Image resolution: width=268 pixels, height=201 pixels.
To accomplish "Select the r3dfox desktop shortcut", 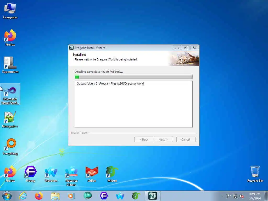I will [x=92, y=174].
